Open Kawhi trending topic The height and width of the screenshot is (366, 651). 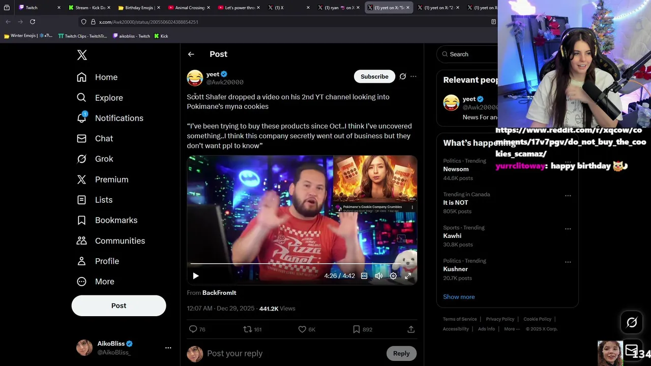click(452, 236)
